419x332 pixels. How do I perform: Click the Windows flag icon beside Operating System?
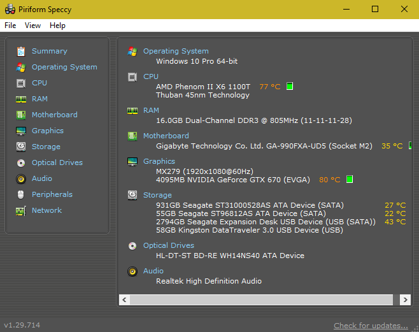(x=132, y=51)
